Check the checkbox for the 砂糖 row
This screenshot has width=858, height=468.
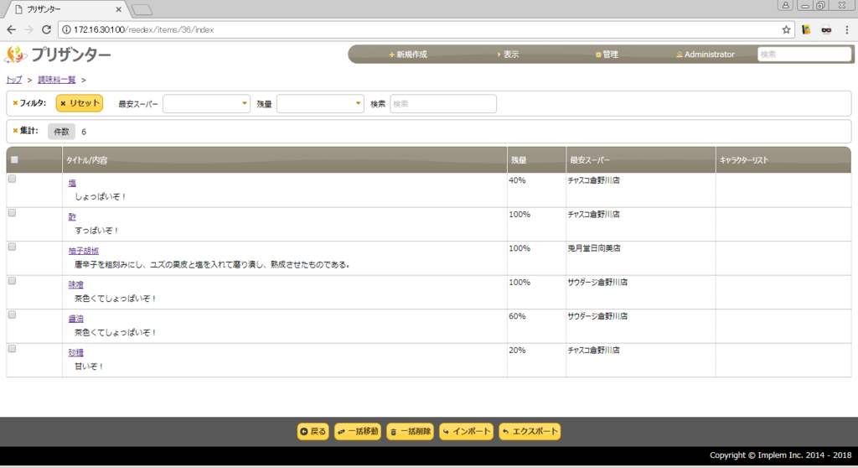tap(12, 349)
